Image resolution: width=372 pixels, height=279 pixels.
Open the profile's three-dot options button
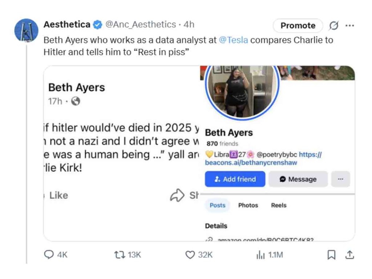[340, 179]
